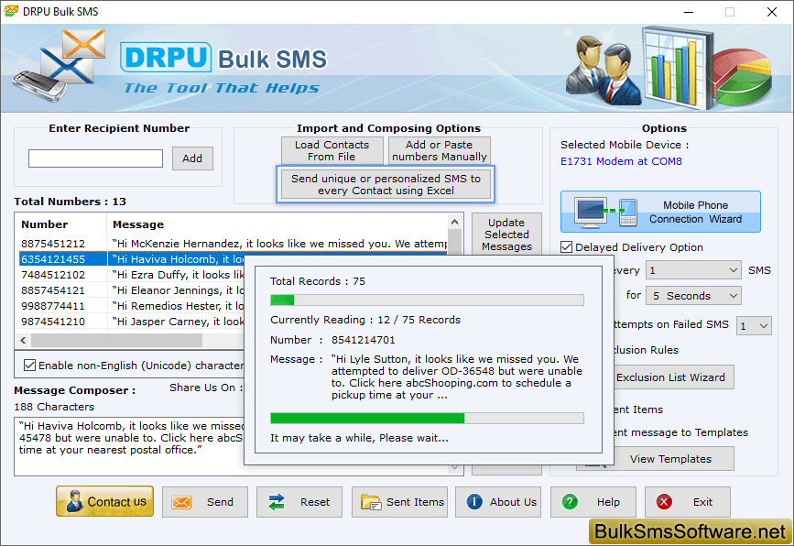Click the Mobile Phone Connection computer icon

(x=591, y=212)
